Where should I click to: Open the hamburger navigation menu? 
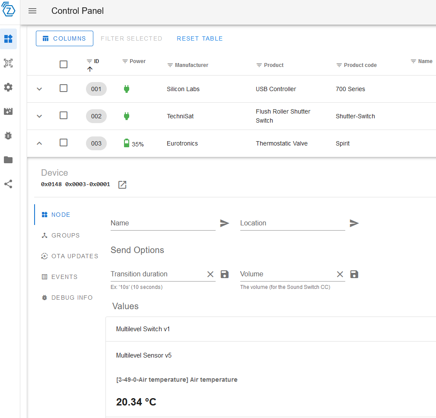coord(32,11)
